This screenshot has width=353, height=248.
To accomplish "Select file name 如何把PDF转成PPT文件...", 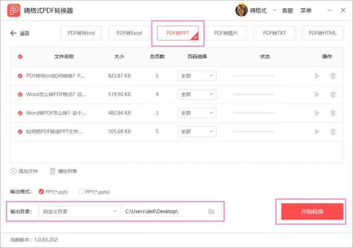I will (54, 132).
